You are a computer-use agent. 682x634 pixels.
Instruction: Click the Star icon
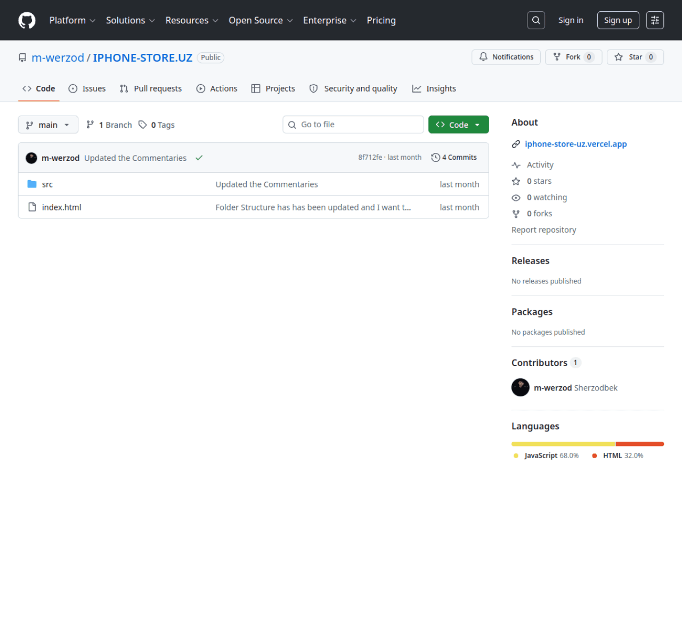coord(619,57)
